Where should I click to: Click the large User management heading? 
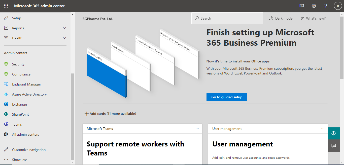(x=243, y=144)
